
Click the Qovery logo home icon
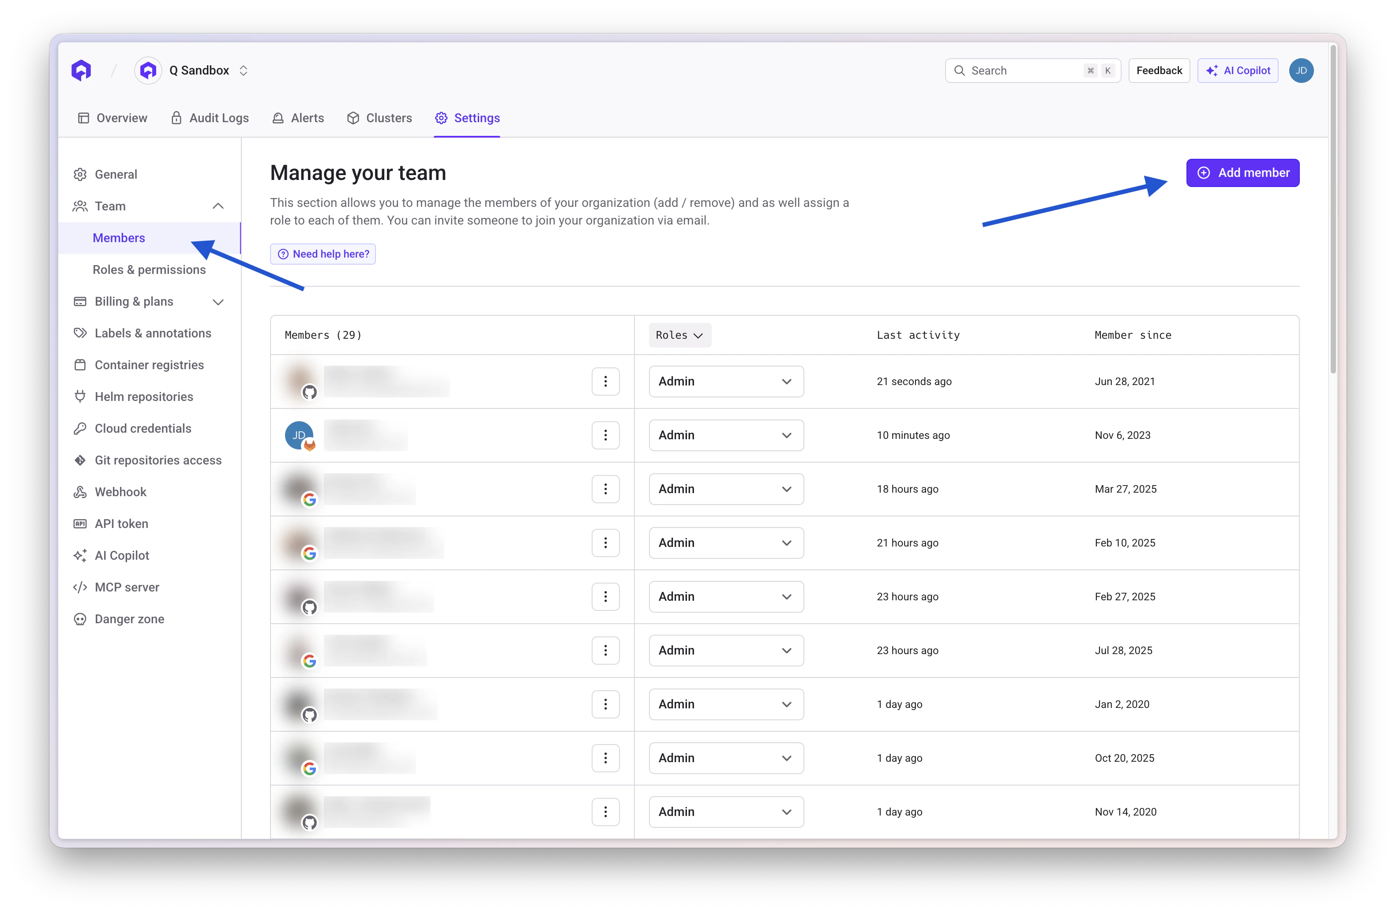pyautogui.click(x=82, y=71)
